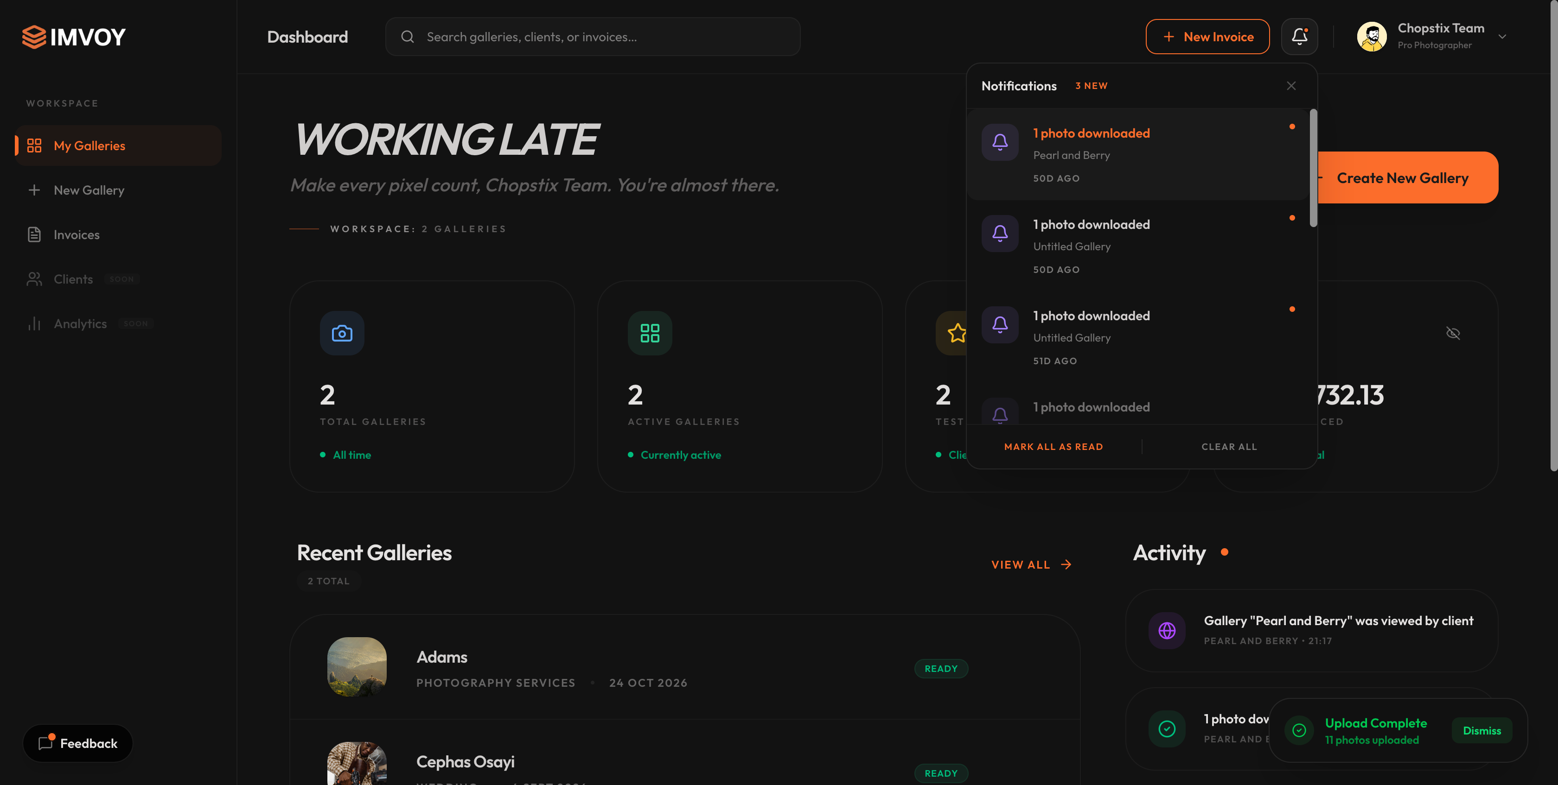
Task: Open the Pearl and Berry download notification
Action: [1138, 155]
